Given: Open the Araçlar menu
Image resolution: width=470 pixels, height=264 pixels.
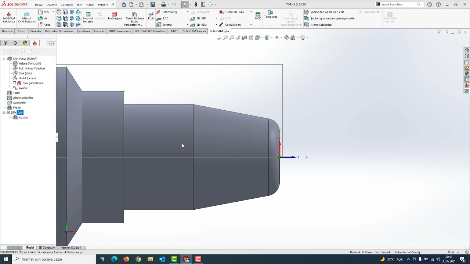Looking at the screenshot, I should coord(90,5).
